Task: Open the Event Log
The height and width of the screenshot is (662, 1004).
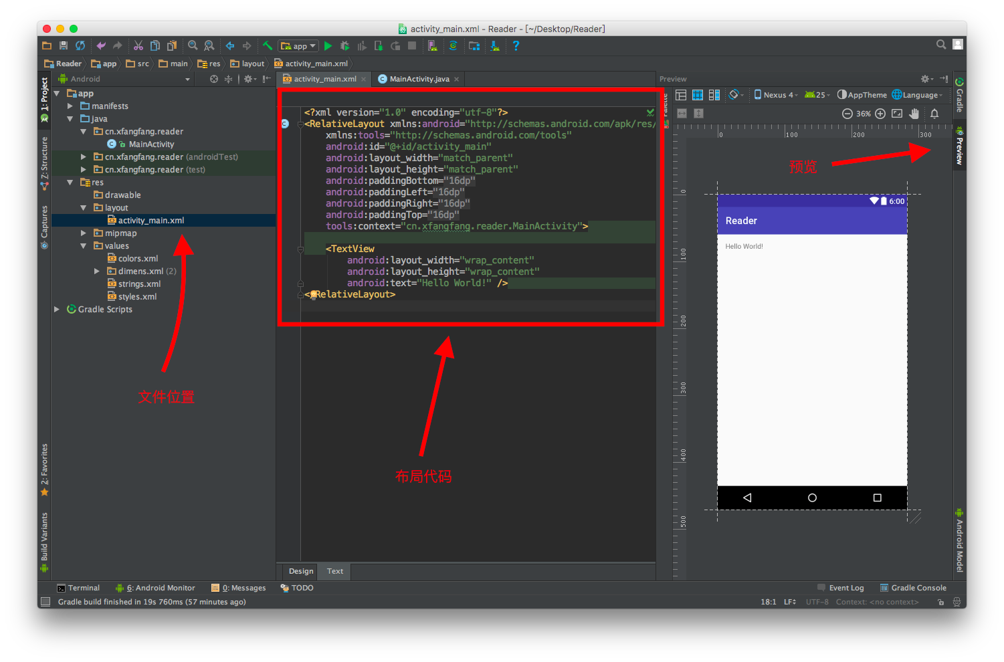Action: tap(841, 588)
